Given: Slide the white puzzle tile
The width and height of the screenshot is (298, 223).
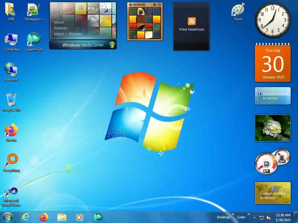Looking at the screenshot, I should click(x=149, y=35).
